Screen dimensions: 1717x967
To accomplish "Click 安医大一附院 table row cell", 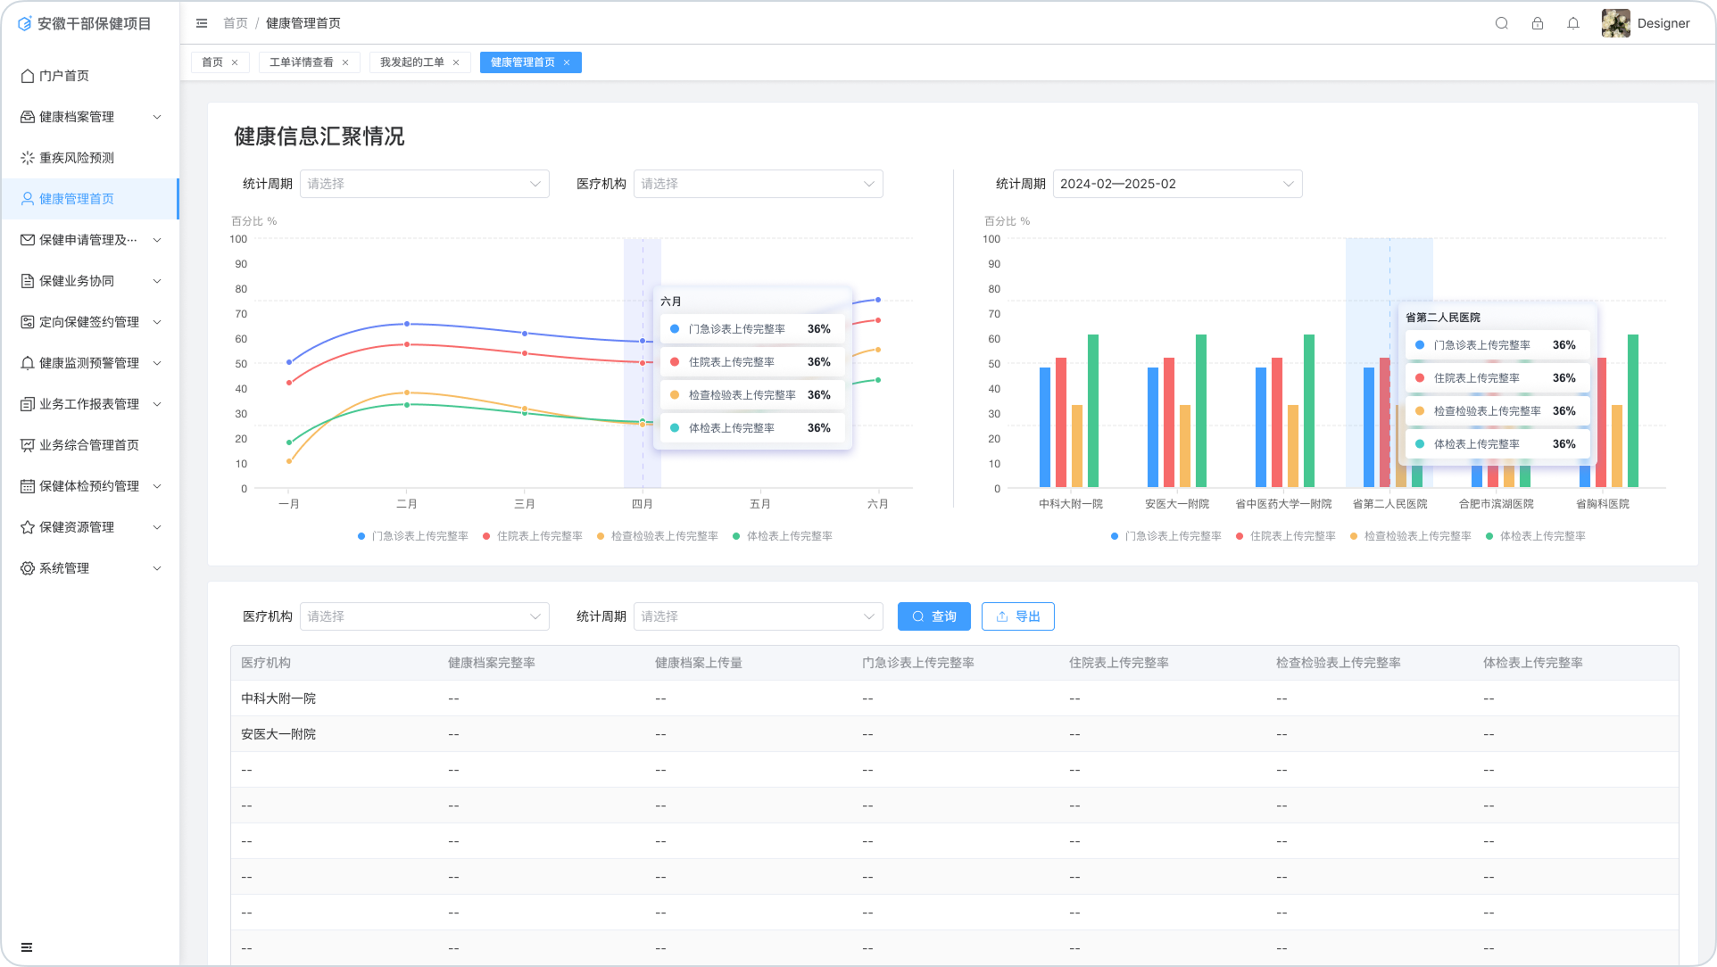I will [278, 734].
